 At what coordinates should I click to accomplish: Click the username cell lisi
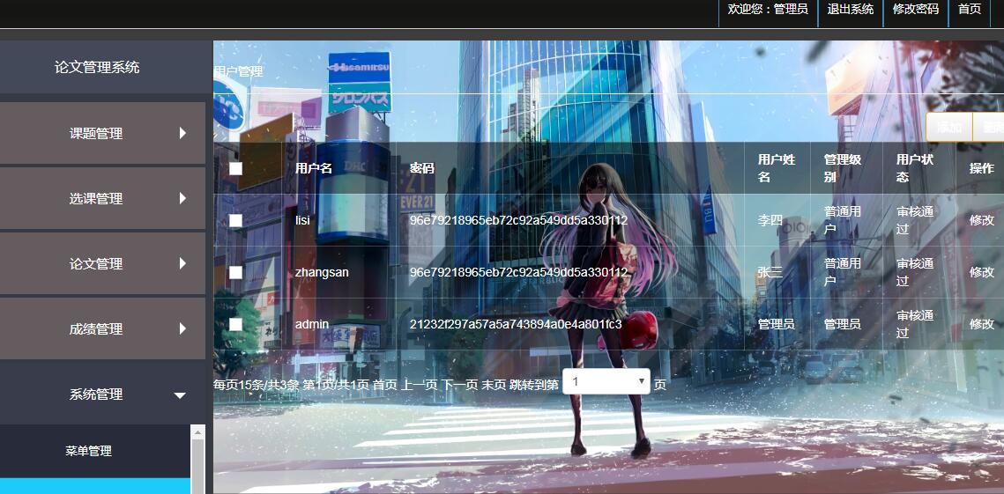pyautogui.click(x=302, y=220)
